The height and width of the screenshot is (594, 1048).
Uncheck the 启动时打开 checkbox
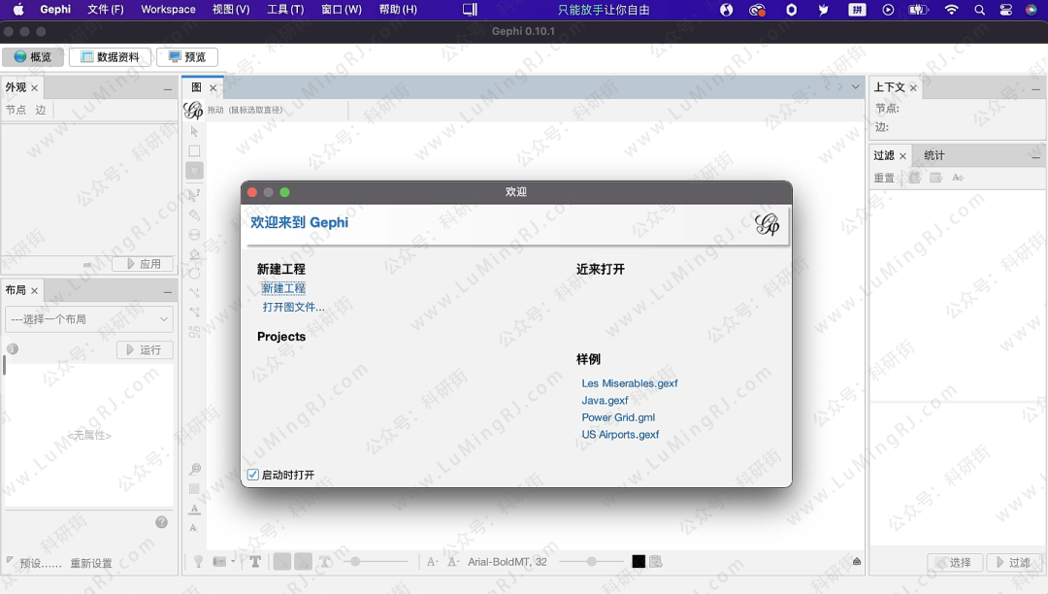[x=253, y=475]
